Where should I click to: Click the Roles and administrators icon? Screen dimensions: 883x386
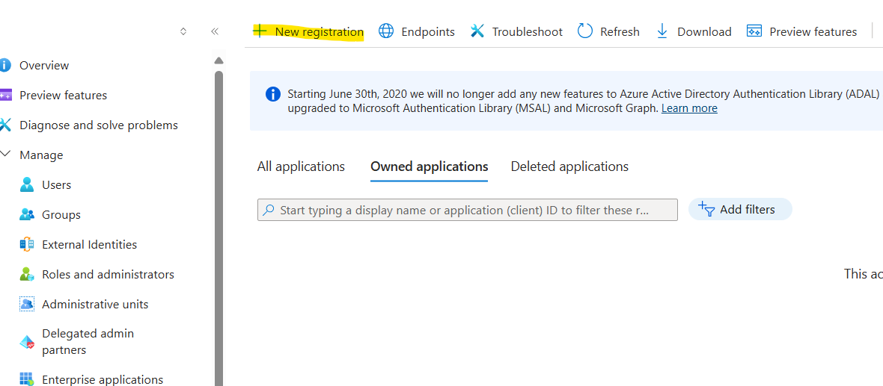point(26,274)
